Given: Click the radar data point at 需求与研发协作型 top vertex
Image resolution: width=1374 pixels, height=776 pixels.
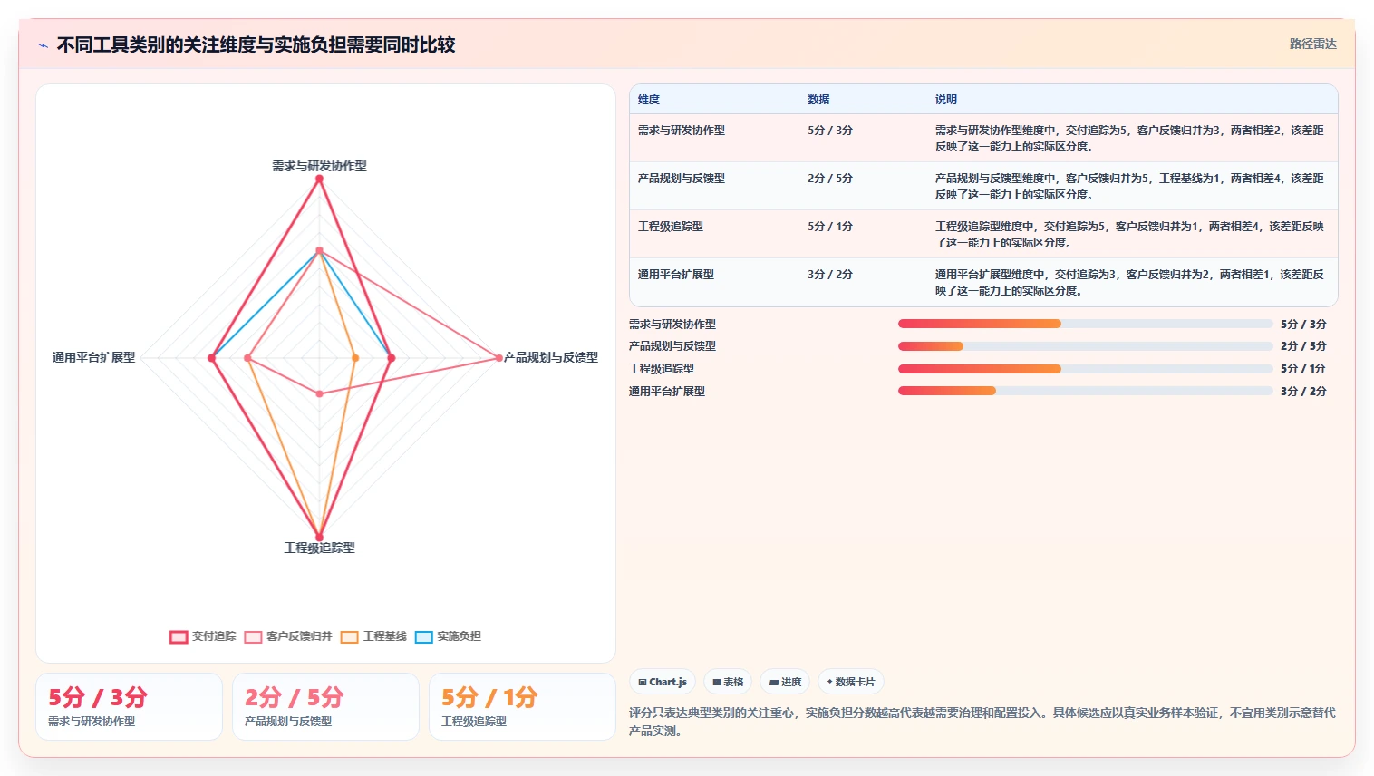Looking at the screenshot, I should [319, 179].
